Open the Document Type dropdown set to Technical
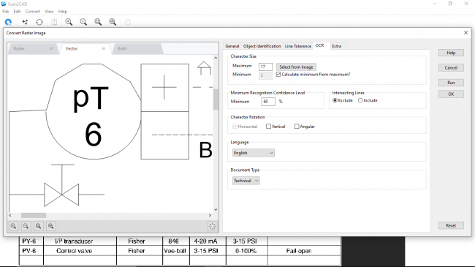475x267 pixels. (x=246, y=181)
